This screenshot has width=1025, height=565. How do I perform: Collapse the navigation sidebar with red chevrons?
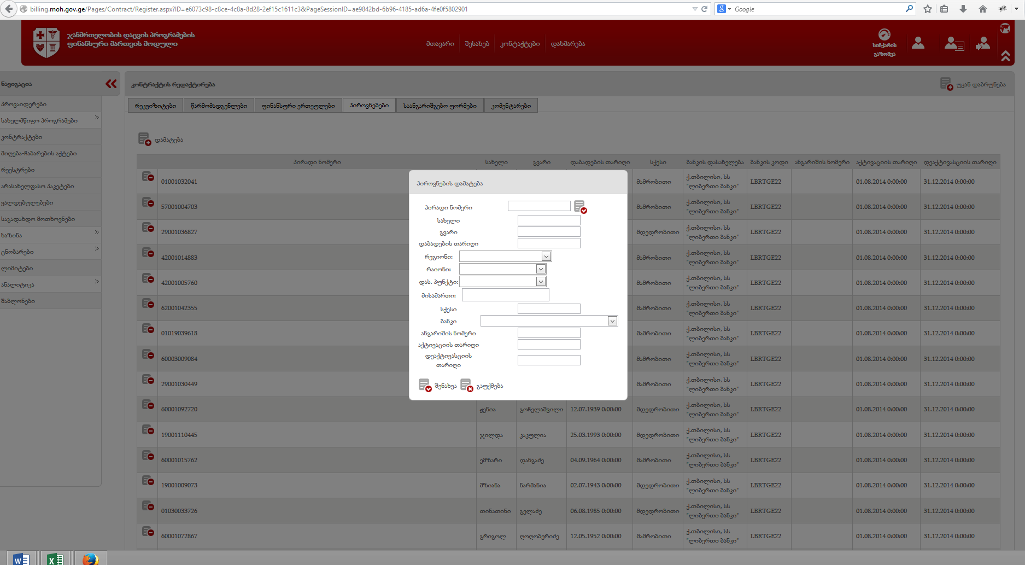click(x=111, y=84)
